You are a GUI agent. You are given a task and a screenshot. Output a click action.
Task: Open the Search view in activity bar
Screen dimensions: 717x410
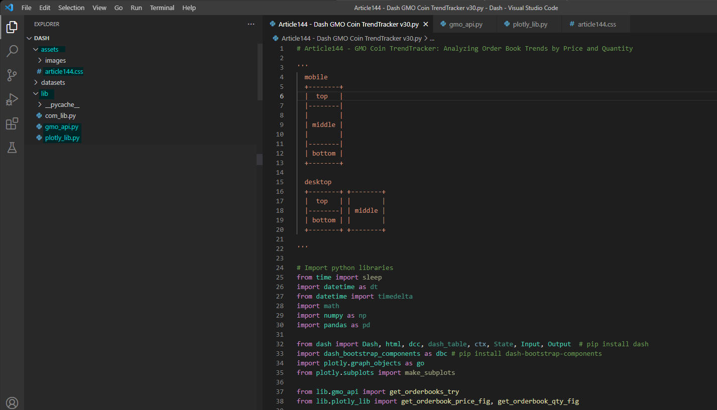(12, 51)
